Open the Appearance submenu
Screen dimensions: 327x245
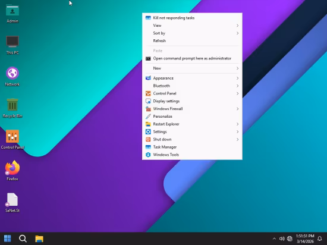point(192,78)
